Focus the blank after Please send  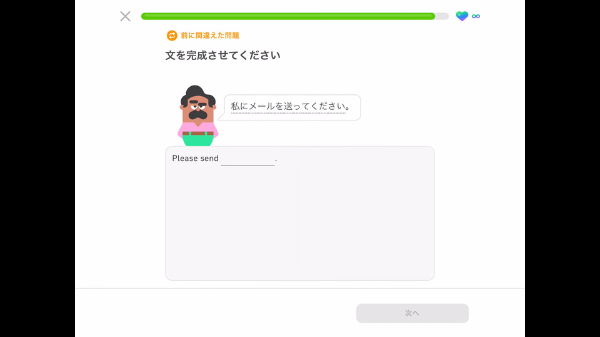click(247, 159)
